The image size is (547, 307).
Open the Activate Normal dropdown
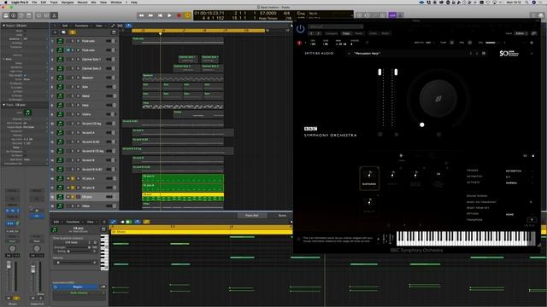pos(519,182)
